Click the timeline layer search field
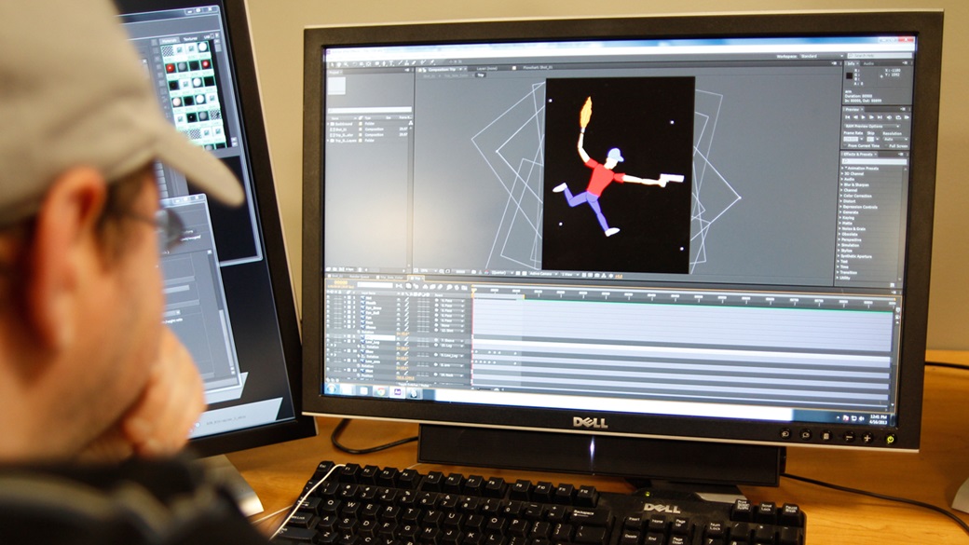The height and width of the screenshot is (545, 969). tap(375, 285)
